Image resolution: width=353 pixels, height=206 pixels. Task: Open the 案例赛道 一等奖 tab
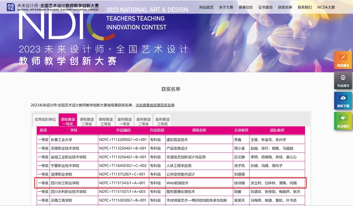tap(124, 120)
